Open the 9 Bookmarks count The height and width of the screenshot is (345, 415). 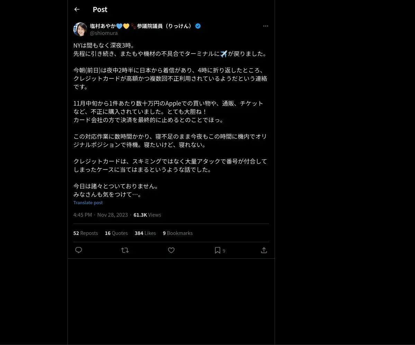click(178, 233)
